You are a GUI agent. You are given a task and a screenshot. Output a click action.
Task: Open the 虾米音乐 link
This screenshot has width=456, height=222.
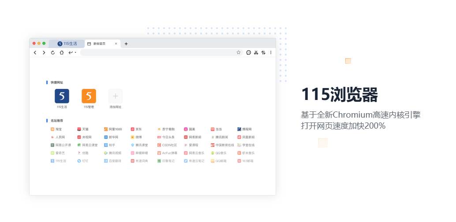point(246,153)
